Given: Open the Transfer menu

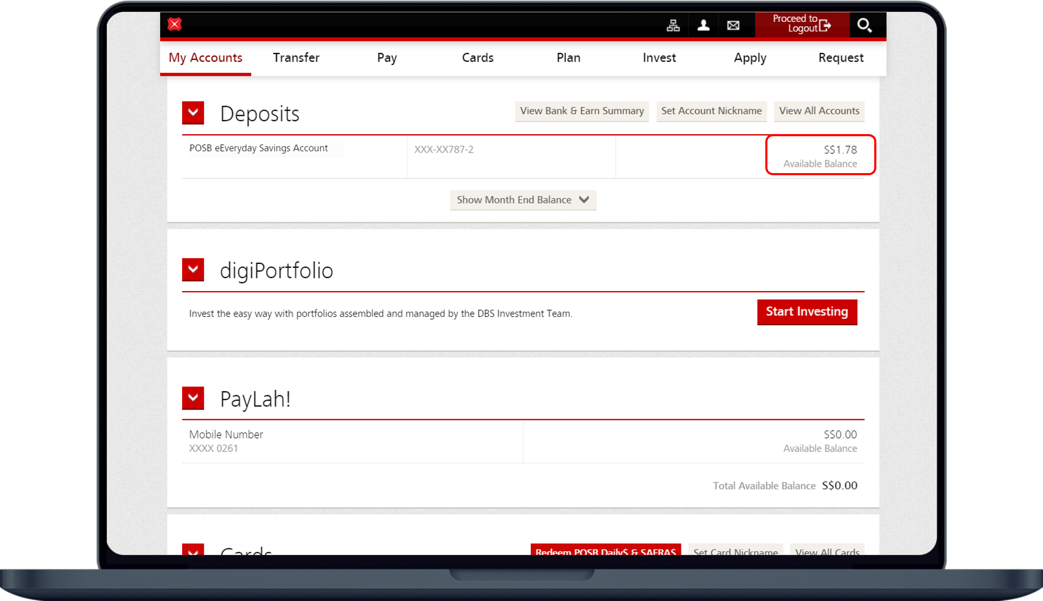Looking at the screenshot, I should (296, 58).
